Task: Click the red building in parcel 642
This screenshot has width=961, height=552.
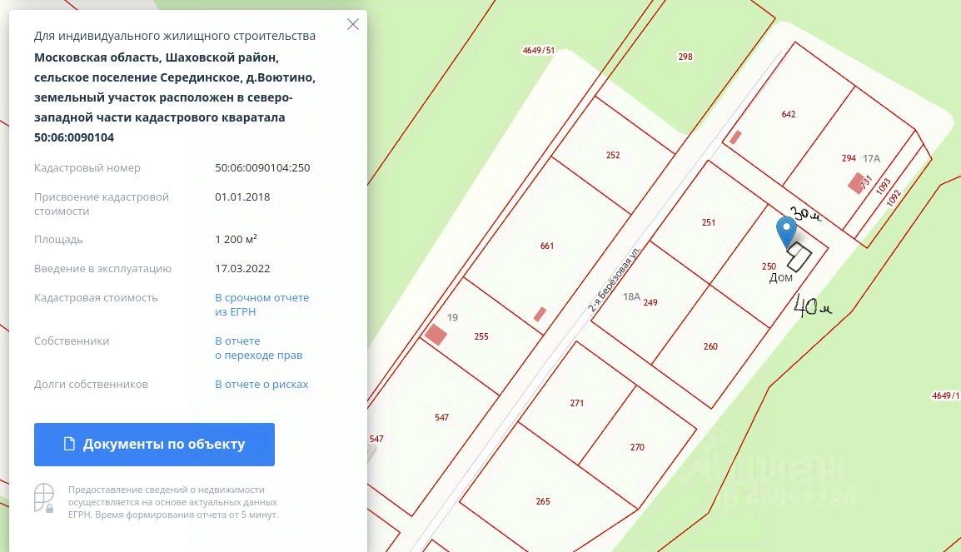Action: pos(735,137)
